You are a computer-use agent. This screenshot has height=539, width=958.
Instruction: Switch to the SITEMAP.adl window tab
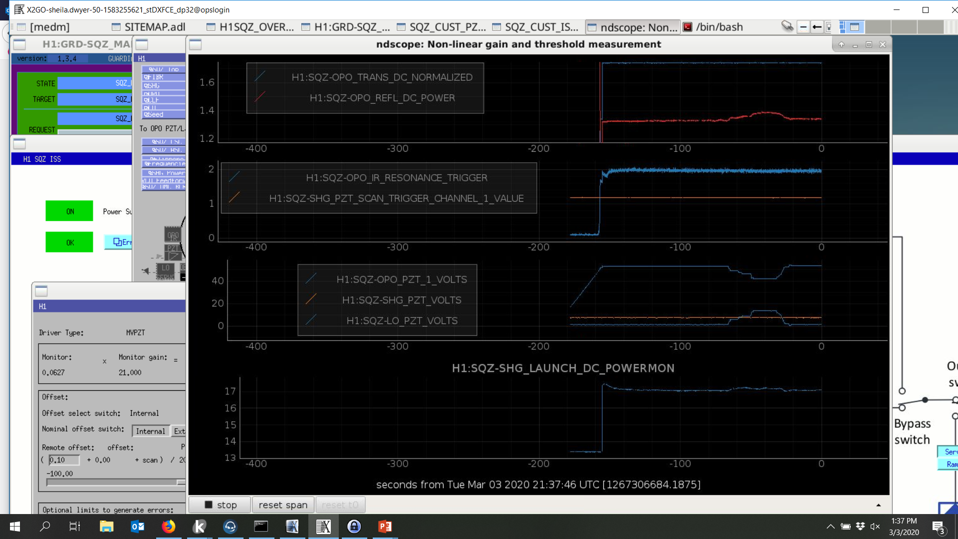tap(148, 27)
